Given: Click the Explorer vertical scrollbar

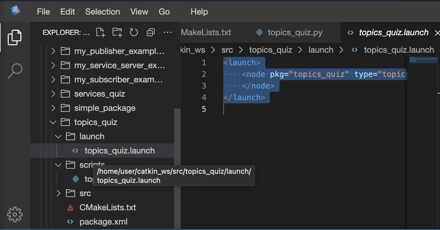Looking at the screenshot, I should pyautogui.click(x=177, y=162).
